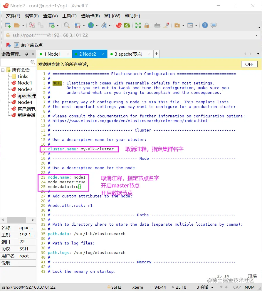Open the 选项卡(B) menu

(90, 16)
